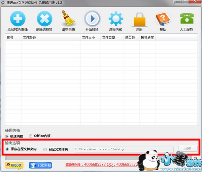Click the 删除选择项 X icon
This screenshot has width=202, height=172.
[x=44, y=19]
